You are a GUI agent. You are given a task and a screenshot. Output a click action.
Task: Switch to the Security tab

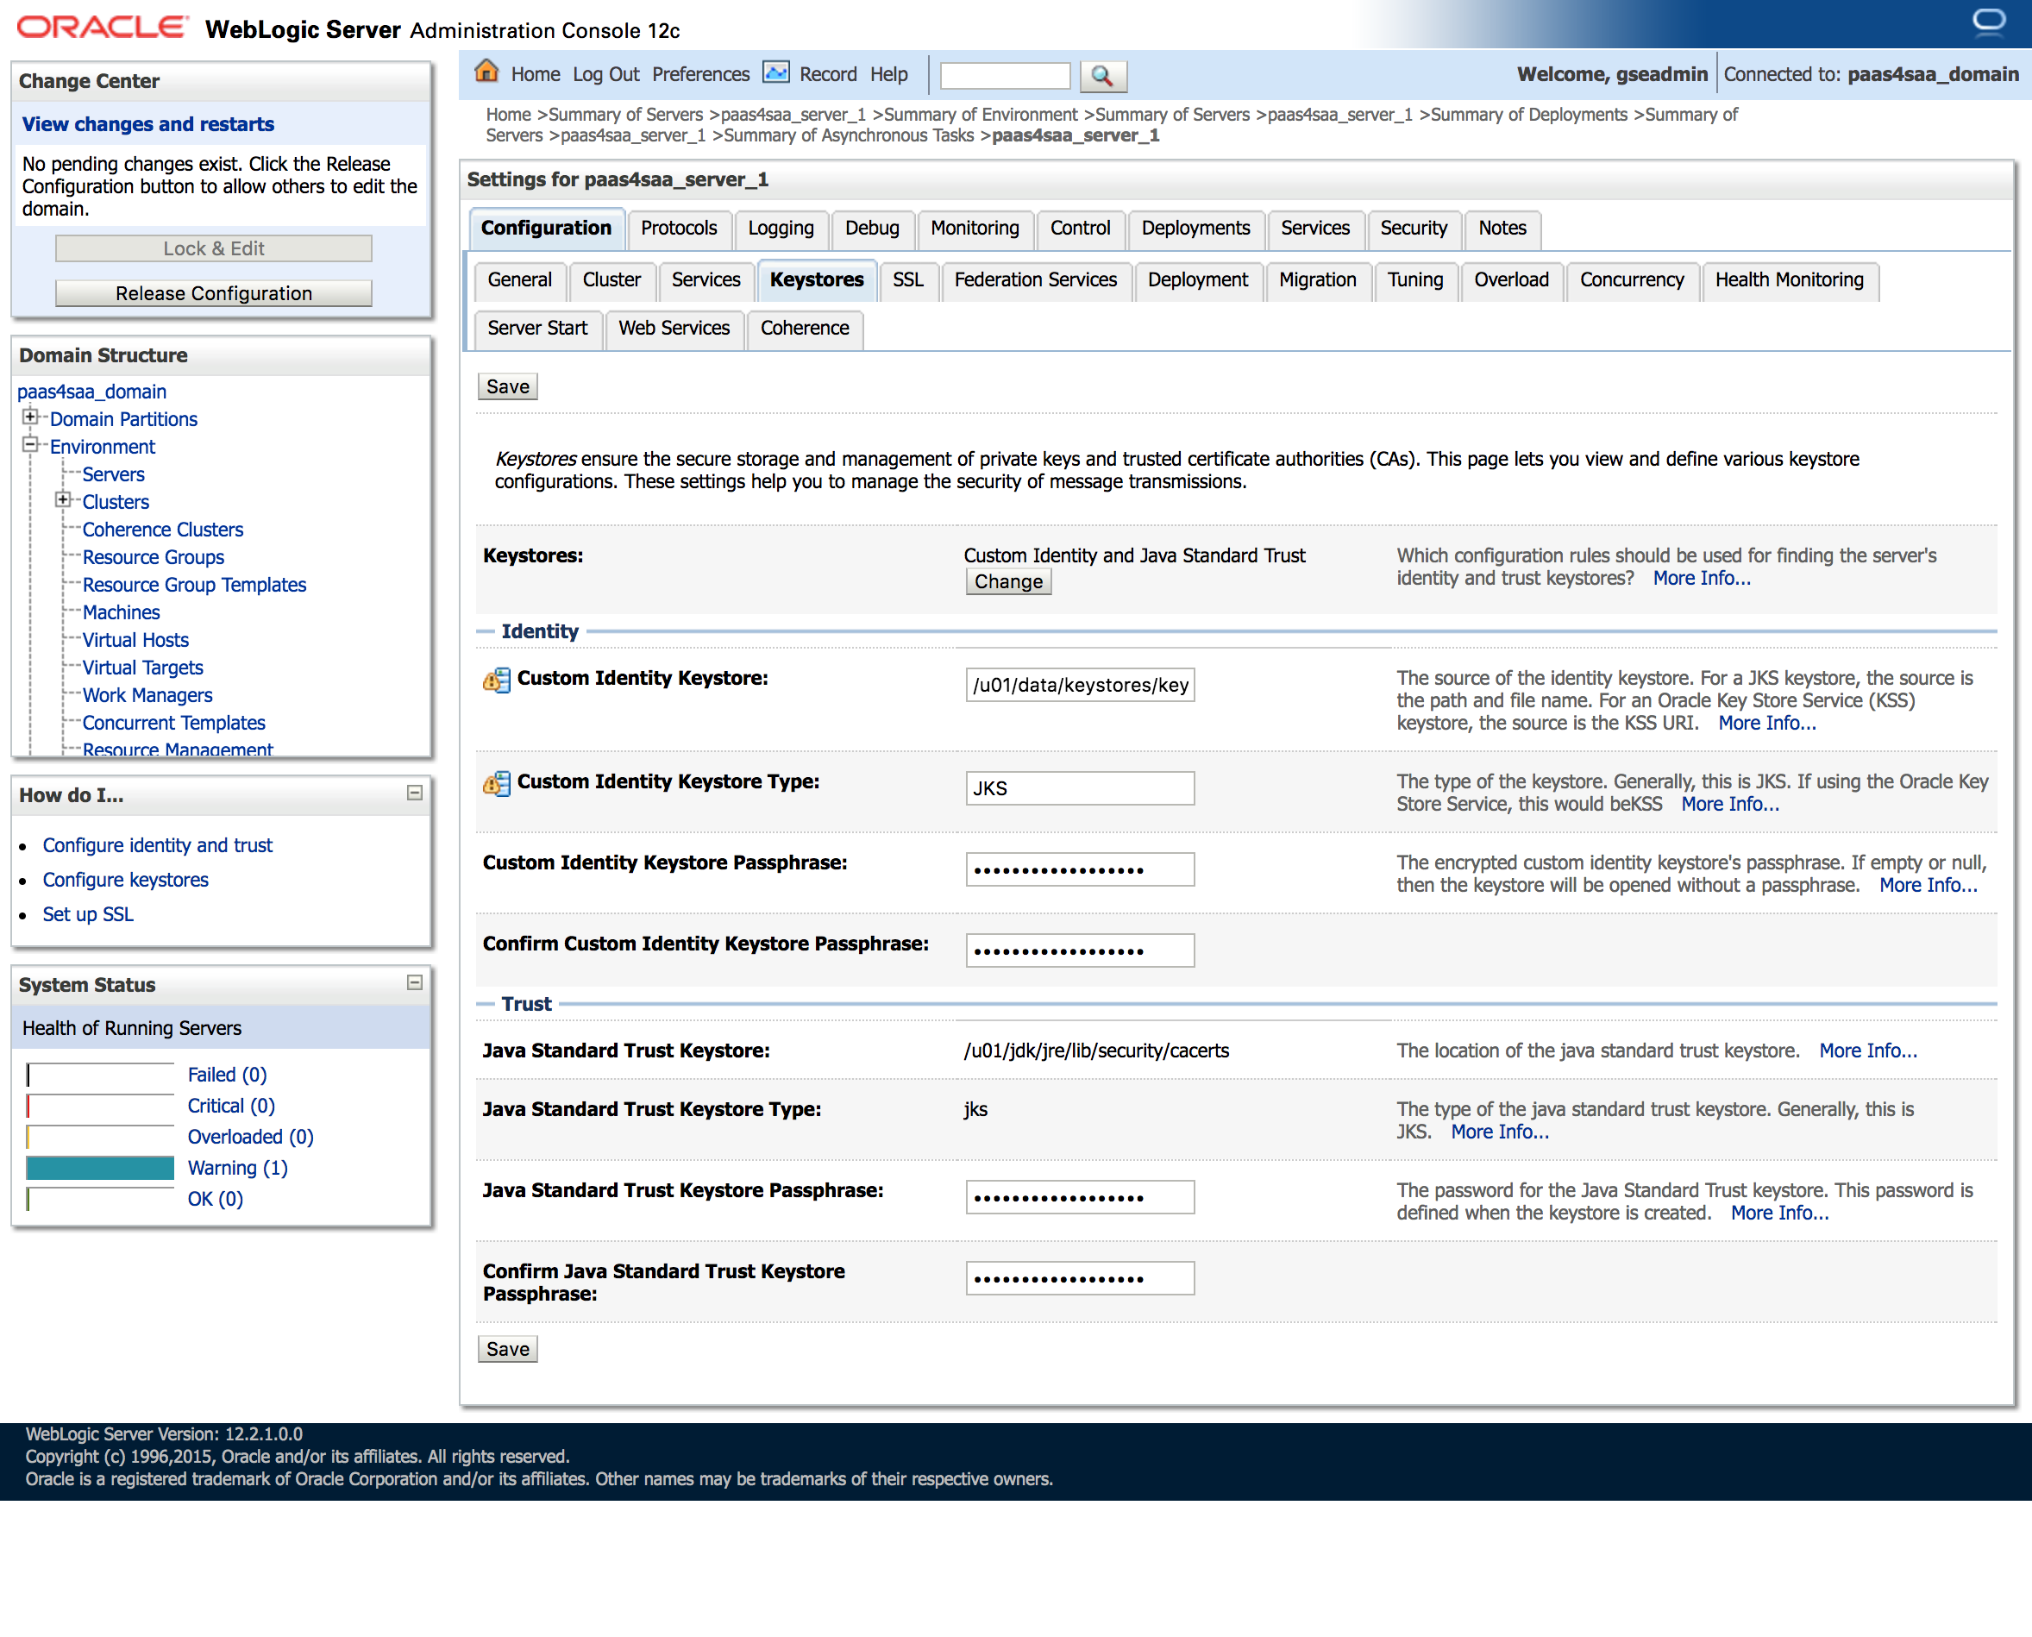coord(1414,229)
